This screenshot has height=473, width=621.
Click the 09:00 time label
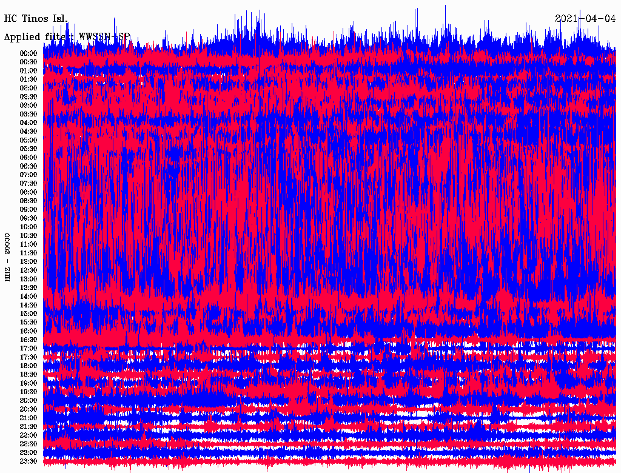29,210
